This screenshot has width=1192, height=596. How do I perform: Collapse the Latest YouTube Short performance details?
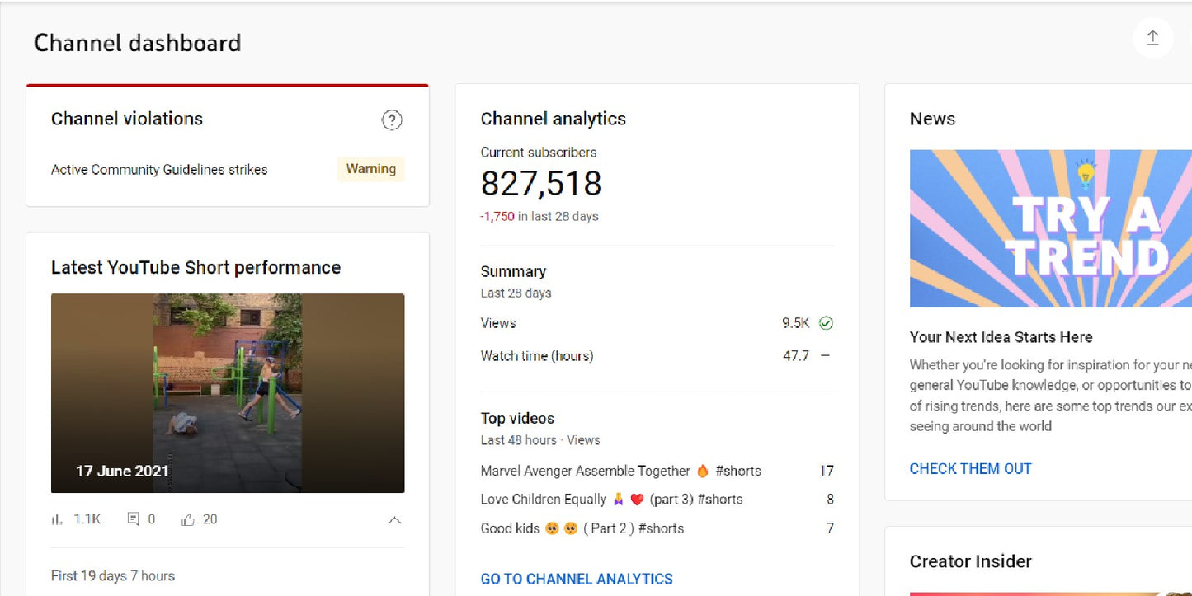(x=394, y=520)
